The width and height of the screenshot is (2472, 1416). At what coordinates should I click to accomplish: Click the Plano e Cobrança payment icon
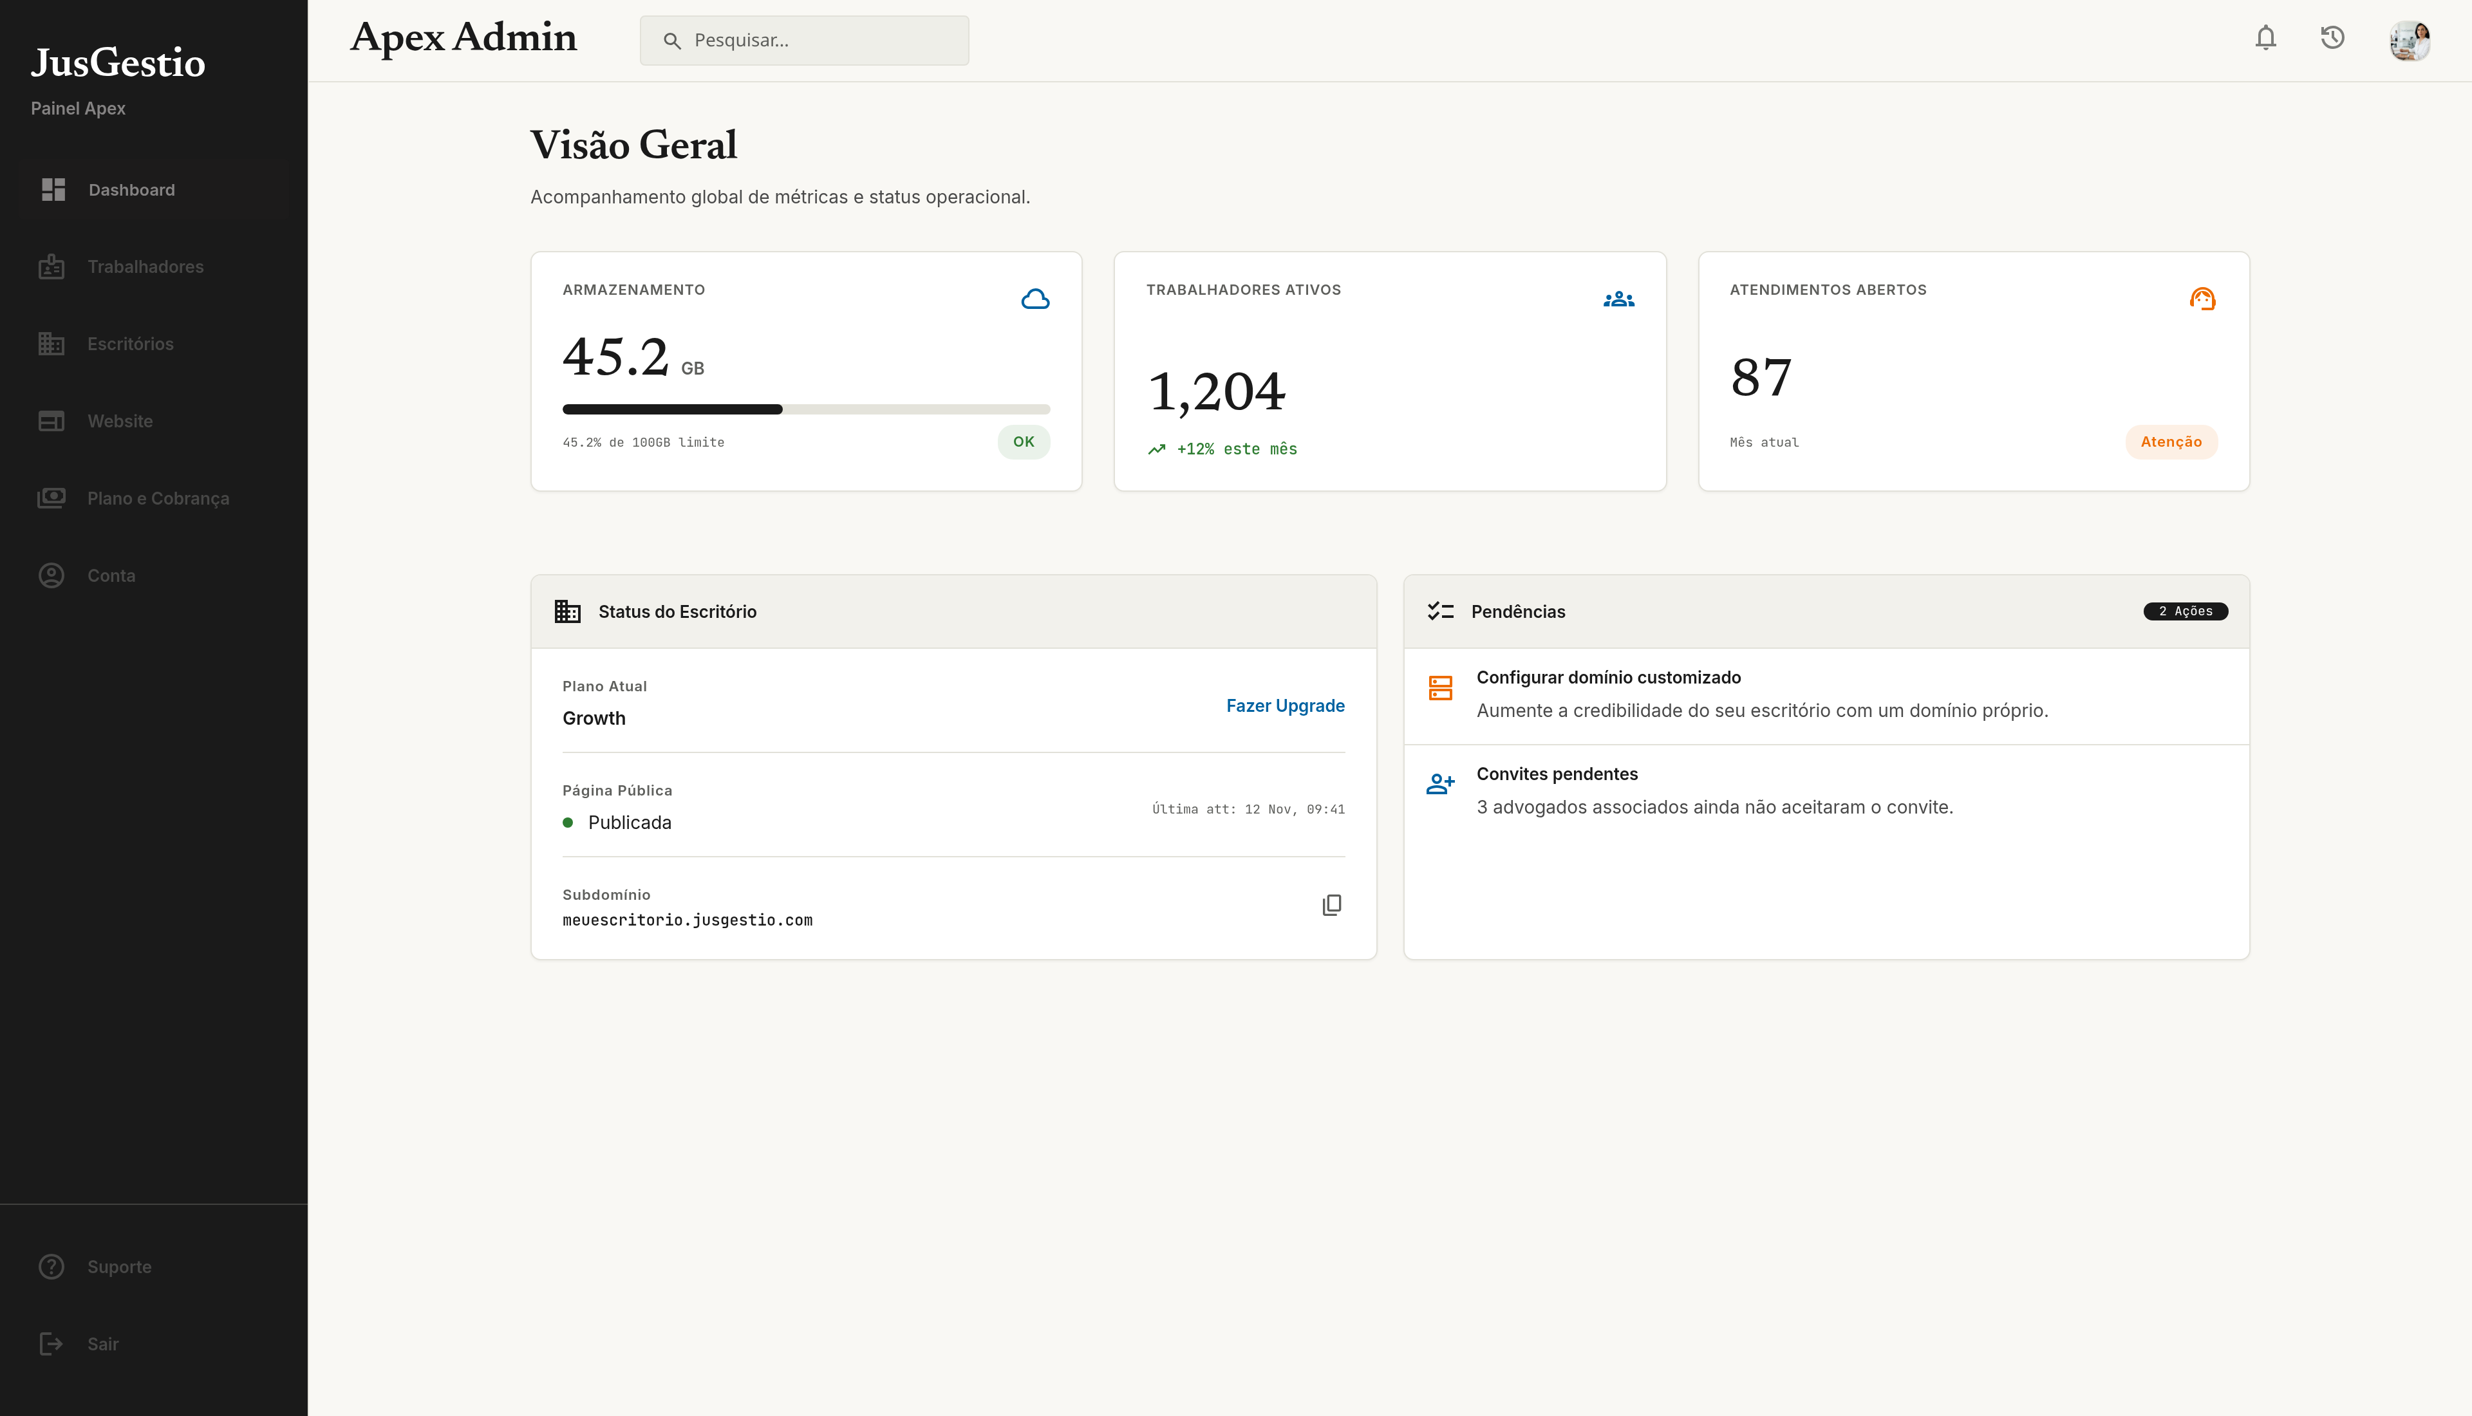click(51, 498)
